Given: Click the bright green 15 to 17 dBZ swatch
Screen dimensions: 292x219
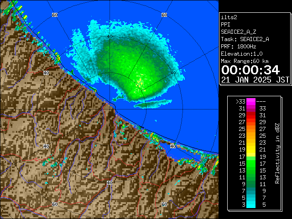Looking at the screenshot, I should (251, 163).
